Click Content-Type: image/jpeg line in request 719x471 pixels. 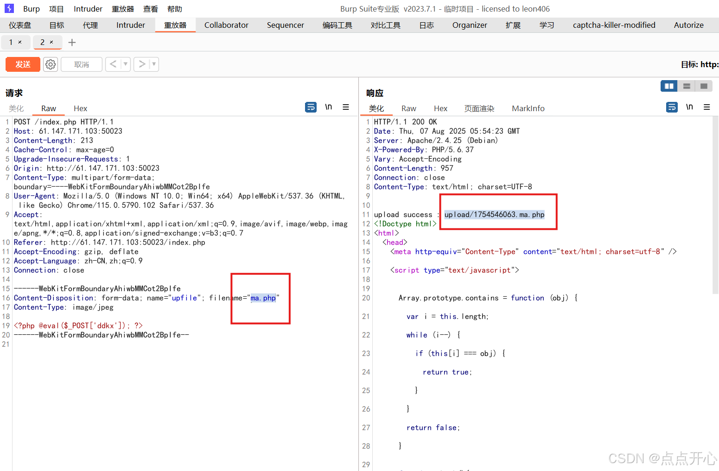click(x=64, y=307)
